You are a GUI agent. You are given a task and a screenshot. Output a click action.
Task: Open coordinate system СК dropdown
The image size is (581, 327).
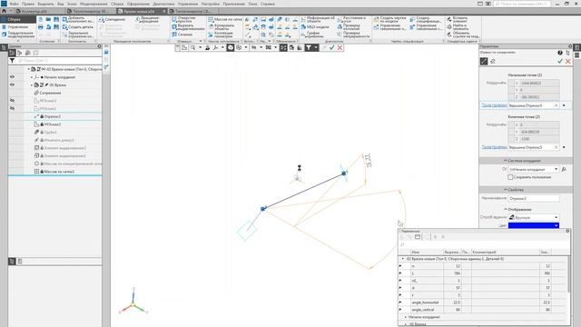(x=533, y=169)
